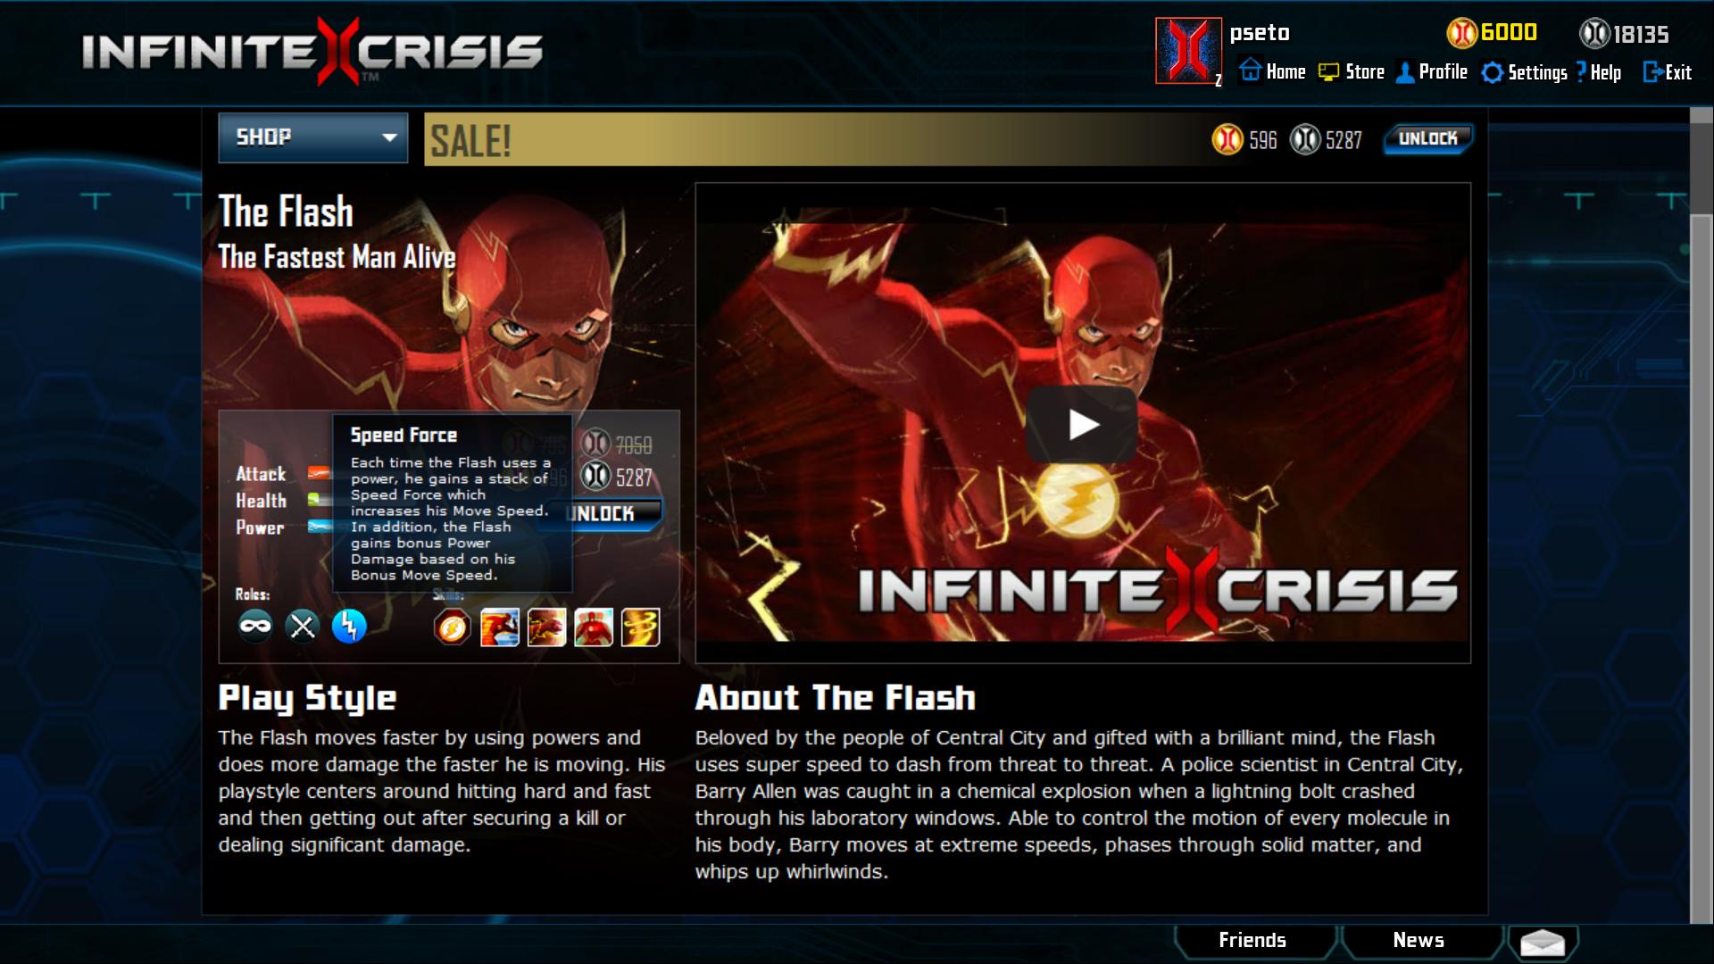Open the SHOP dropdown menu
The height and width of the screenshot is (964, 1714).
pyautogui.click(x=313, y=137)
